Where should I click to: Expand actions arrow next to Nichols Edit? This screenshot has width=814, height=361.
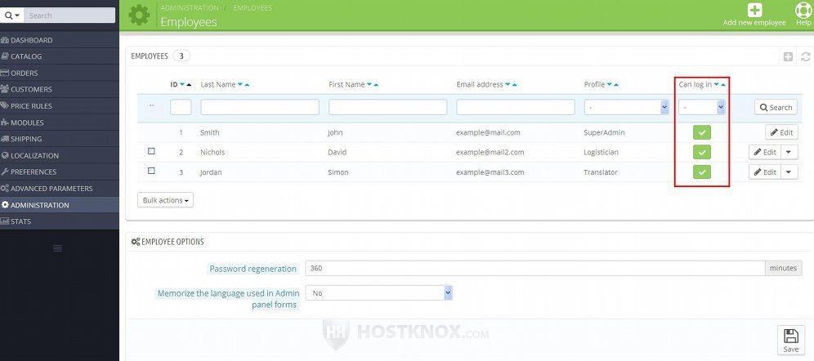[x=789, y=152]
